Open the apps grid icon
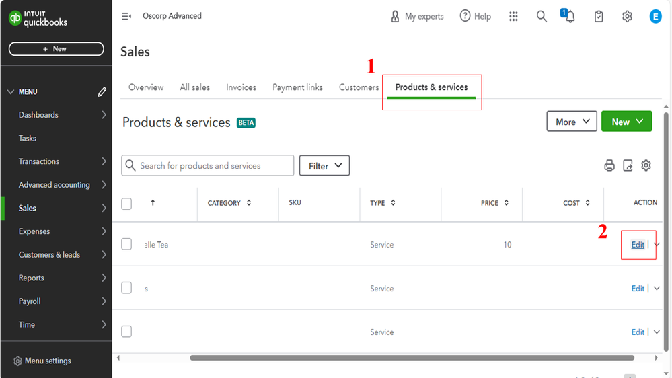The height and width of the screenshot is (378, 672). (x=513, y=17)
